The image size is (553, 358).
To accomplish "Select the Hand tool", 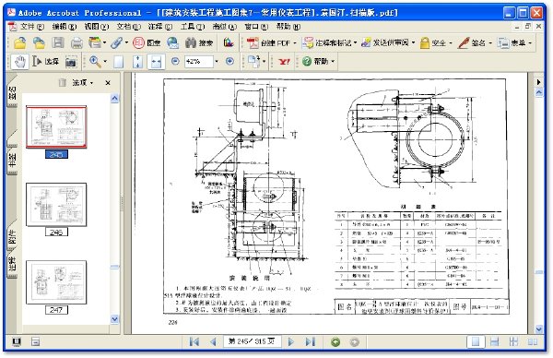I will [x=20, y=62].
